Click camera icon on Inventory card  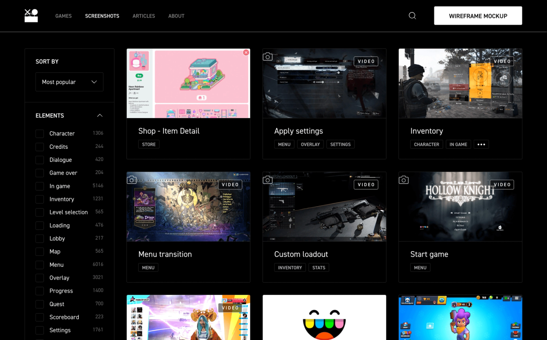[x=404, y=57]
